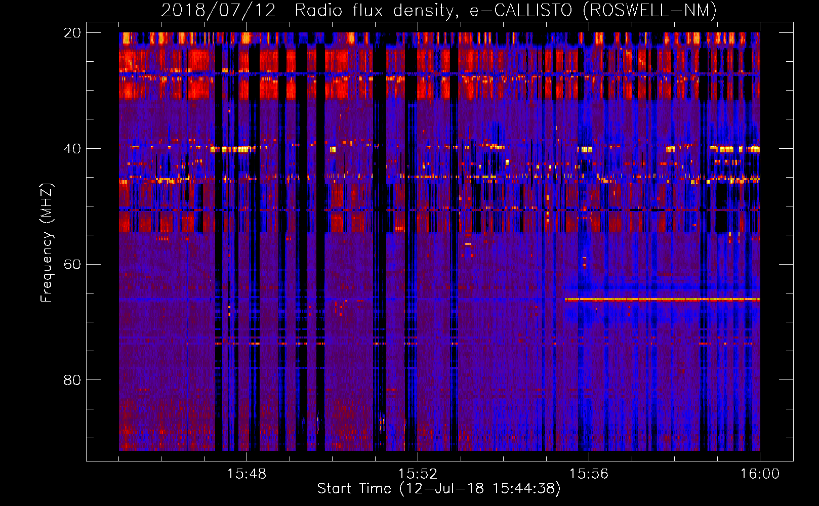Click the 16:00 time tick label

pyautogui.click(x=760, y=474)
